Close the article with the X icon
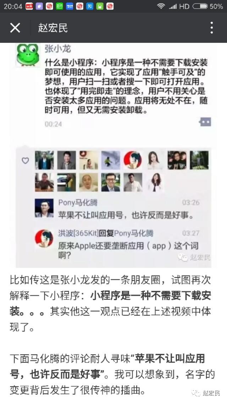This screenshot has width=227, height=403. (x=15, y=28)
